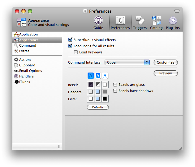
Task: Open the Command Interface dropdown
Action: tap(127, 62)
